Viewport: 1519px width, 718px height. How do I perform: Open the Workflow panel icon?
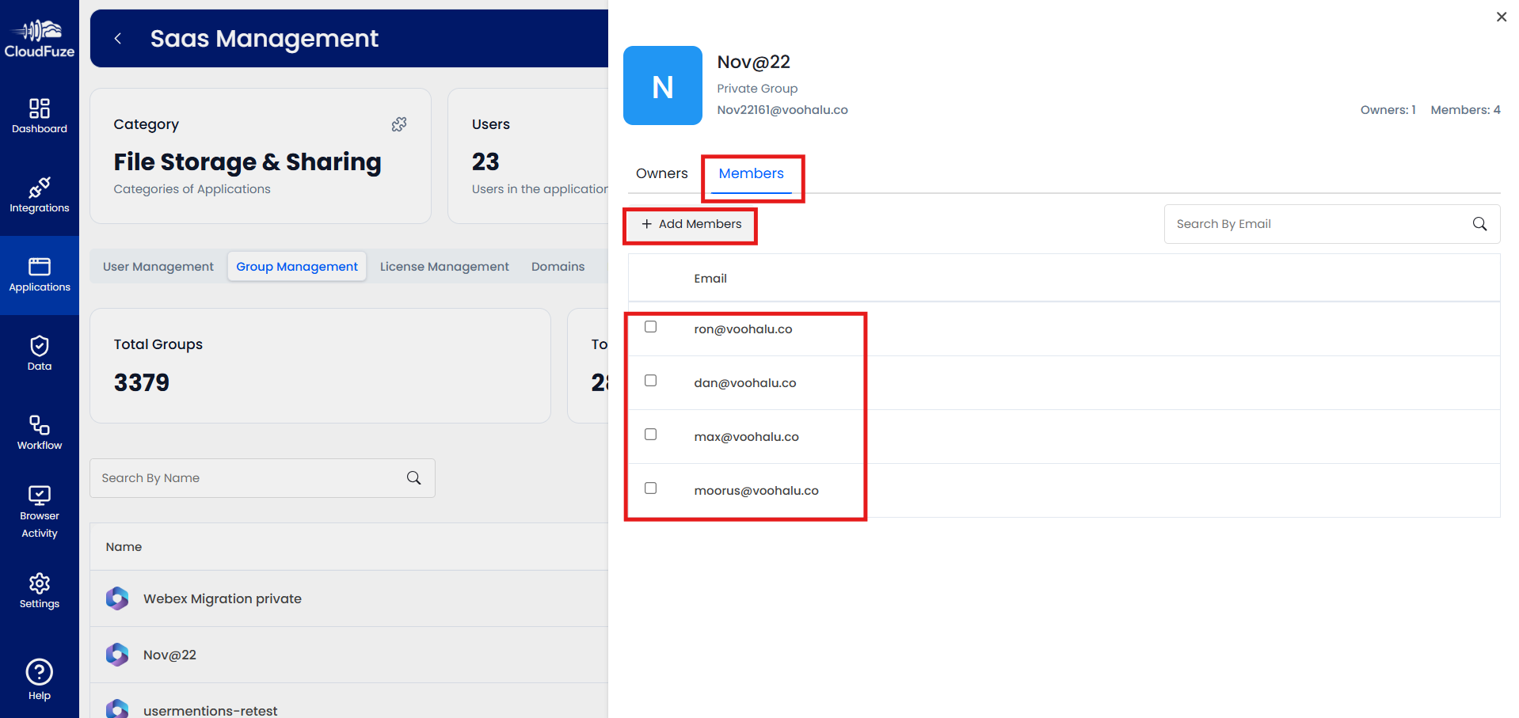click(x=39, y=431)
